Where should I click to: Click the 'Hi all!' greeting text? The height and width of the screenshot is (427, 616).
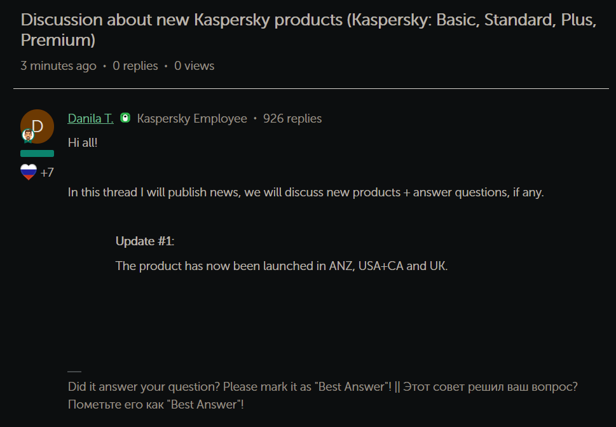[x=83, y=142]
